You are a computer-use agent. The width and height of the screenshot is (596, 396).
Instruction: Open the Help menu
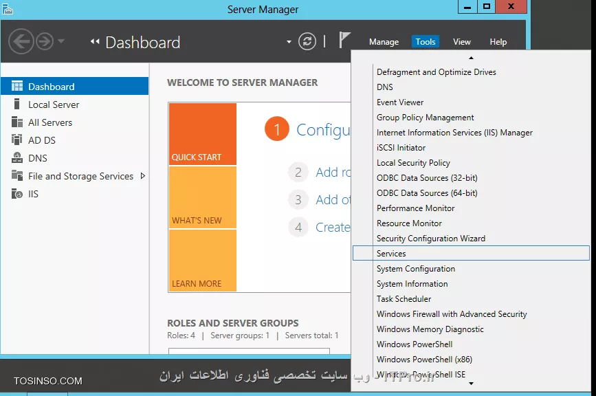pos(498,42)
